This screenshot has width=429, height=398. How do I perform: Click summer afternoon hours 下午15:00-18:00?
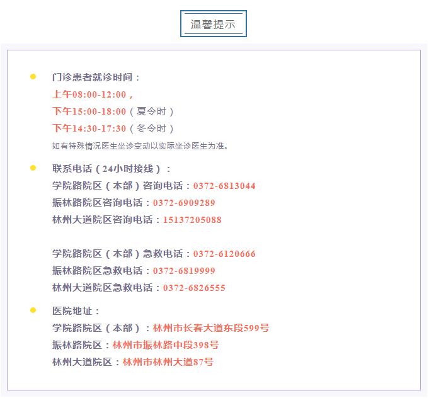click(x=89, y=111)
